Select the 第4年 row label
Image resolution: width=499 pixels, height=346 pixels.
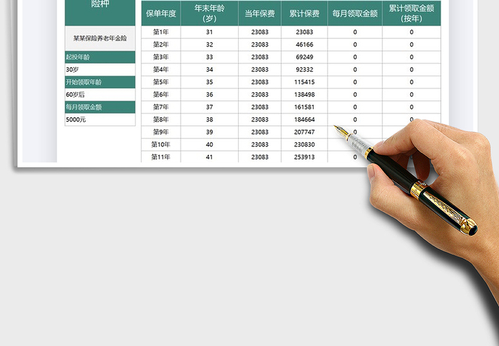tap(161, 69)
